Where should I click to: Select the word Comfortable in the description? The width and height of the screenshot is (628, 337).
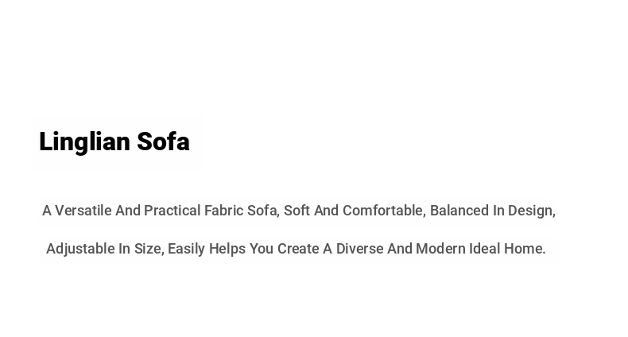click(384, 211)
